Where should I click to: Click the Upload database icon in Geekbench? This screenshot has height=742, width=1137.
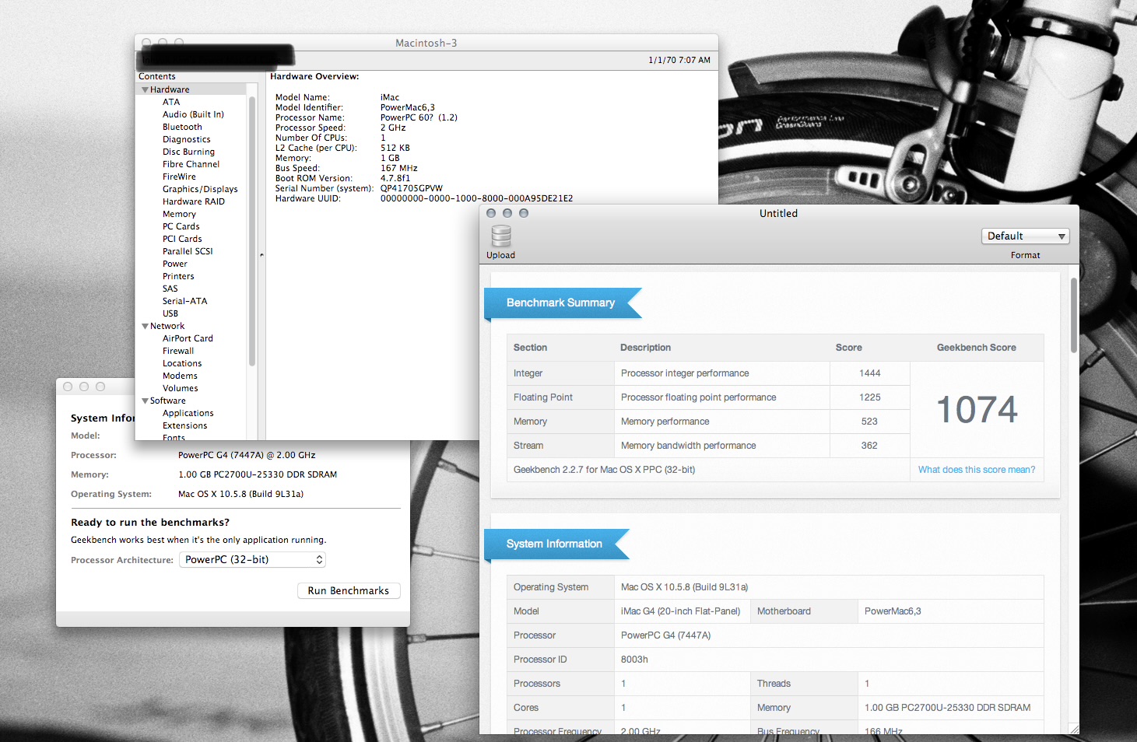click(x=501, y=236)
